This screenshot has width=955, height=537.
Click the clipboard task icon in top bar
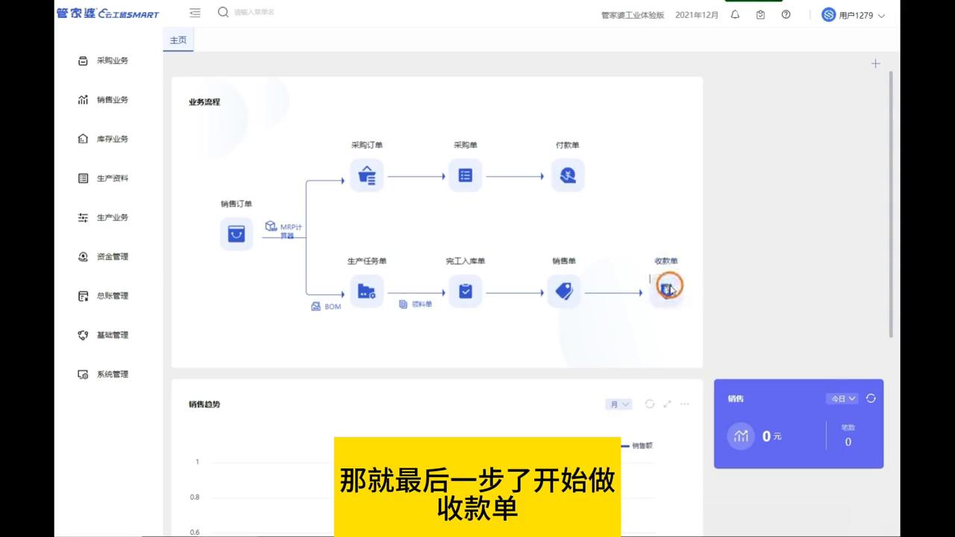[x=760, y=14]
